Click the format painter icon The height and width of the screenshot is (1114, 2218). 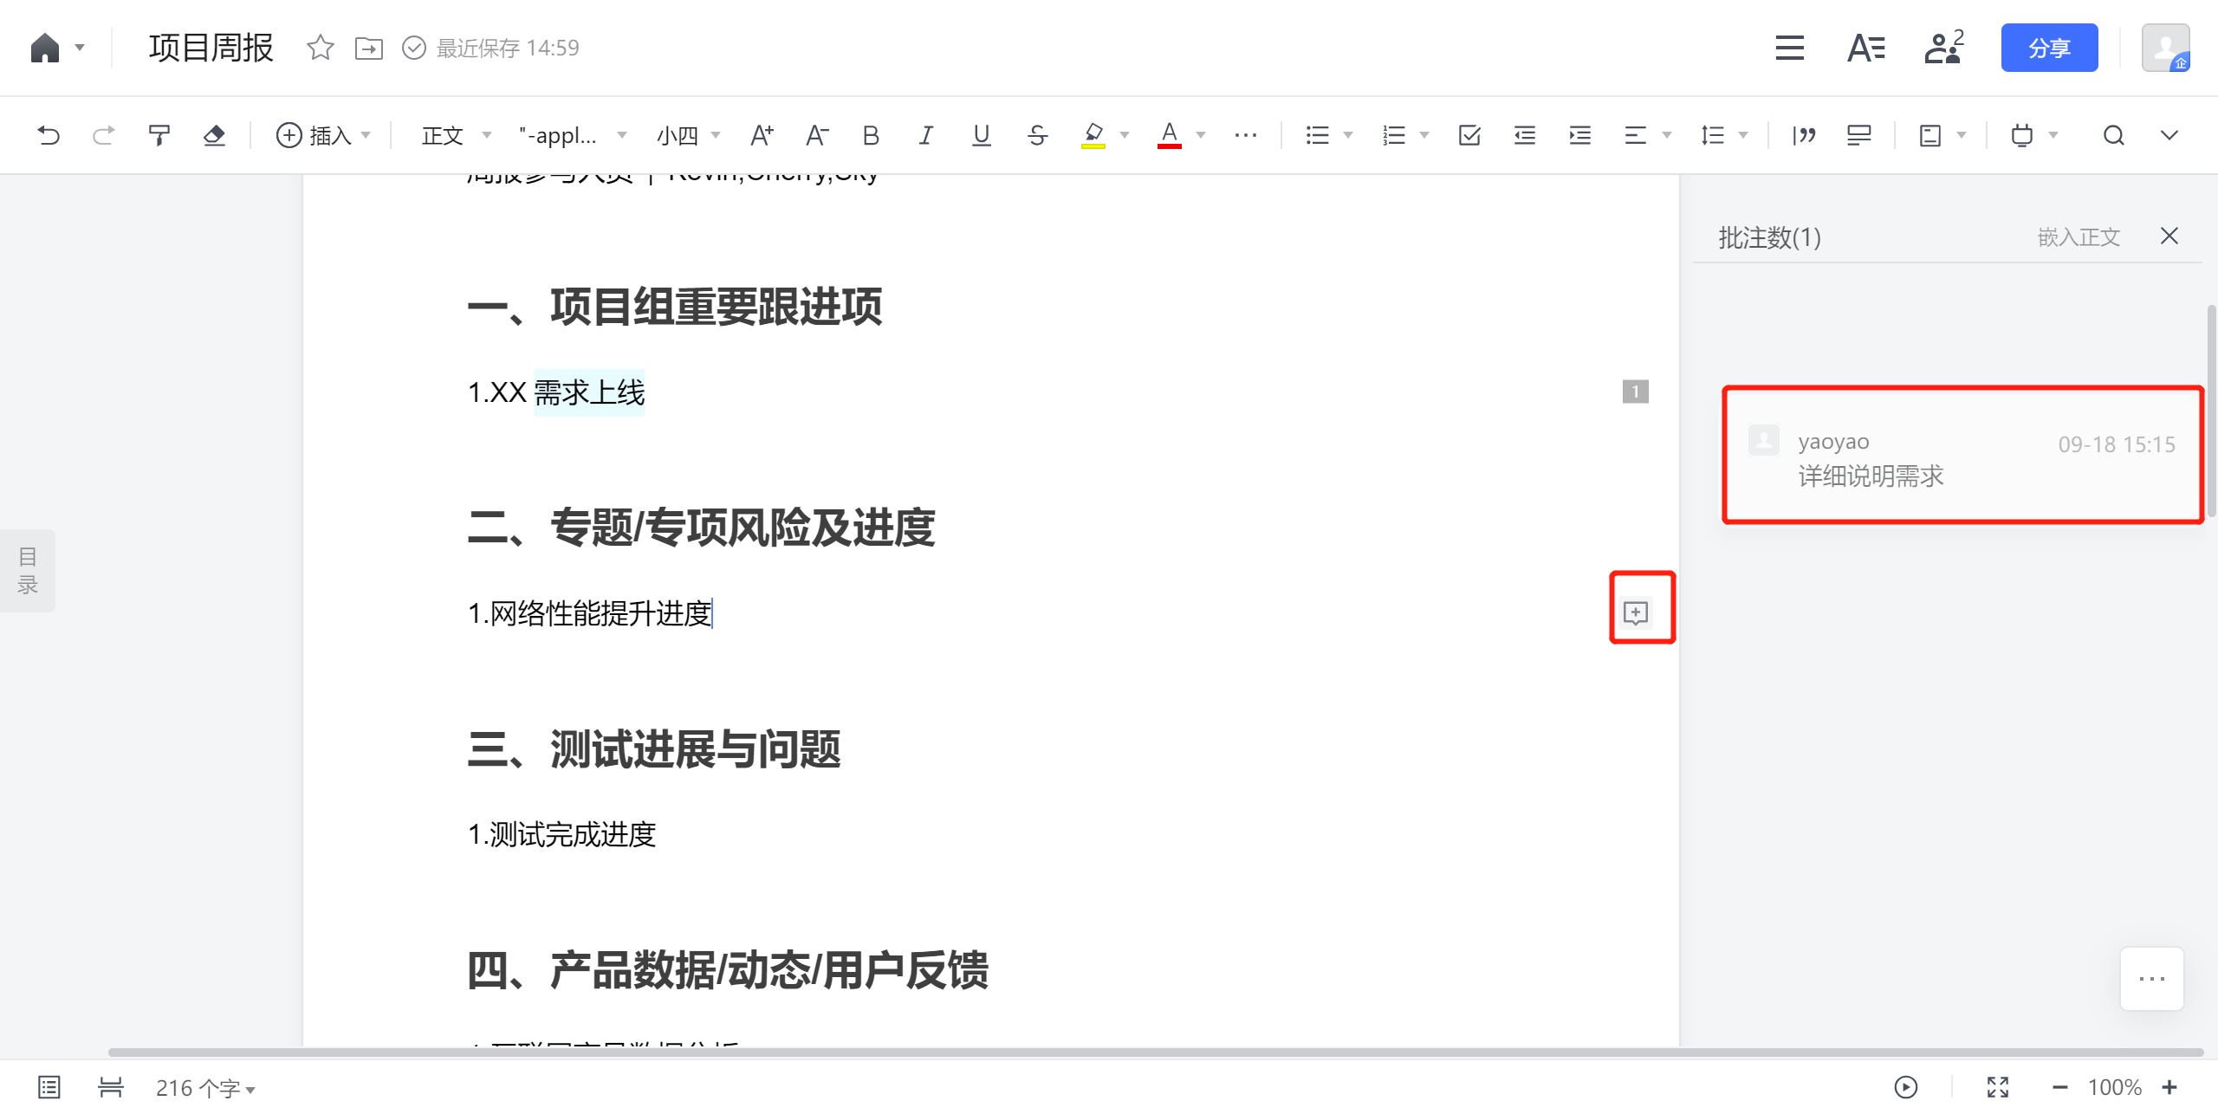[x=159, y=135]
